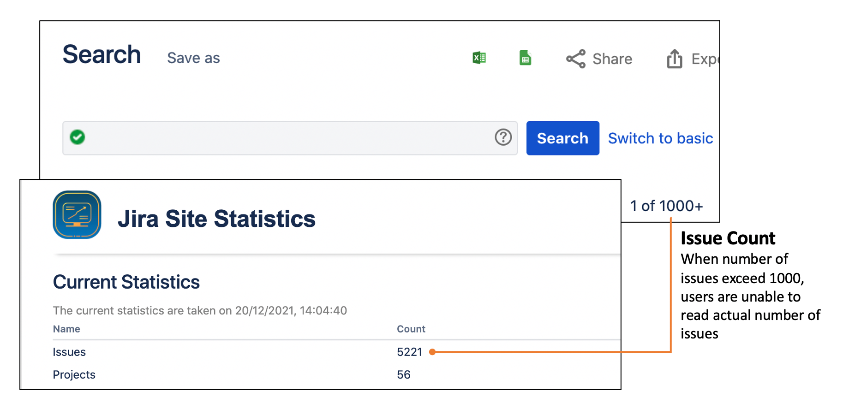
Task: Open the Share option label
Action: coord(612,59)
